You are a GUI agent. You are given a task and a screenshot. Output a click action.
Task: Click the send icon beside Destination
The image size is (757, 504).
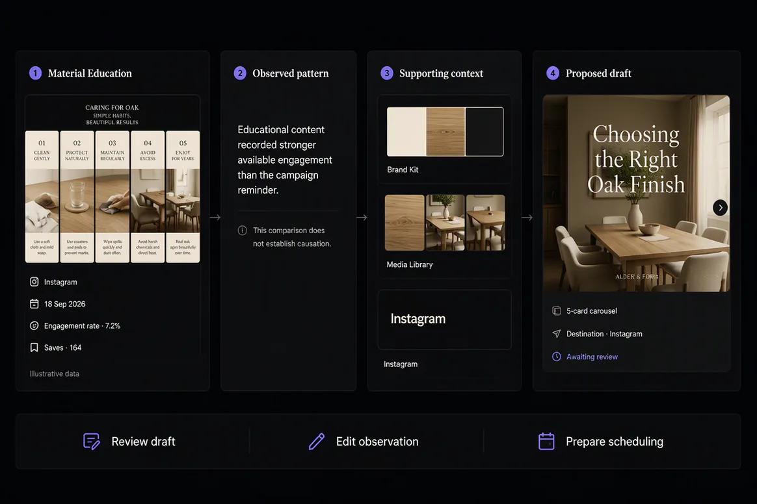click(557, 334)
